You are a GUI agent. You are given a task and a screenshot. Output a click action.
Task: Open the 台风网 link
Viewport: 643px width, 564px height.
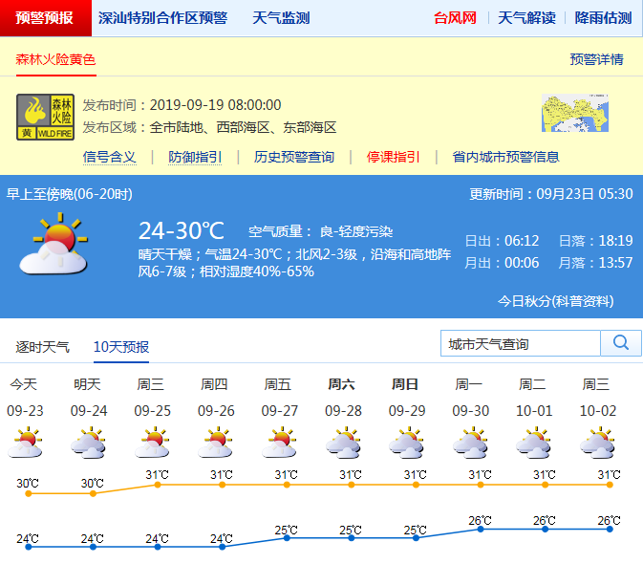click(455, 18)
